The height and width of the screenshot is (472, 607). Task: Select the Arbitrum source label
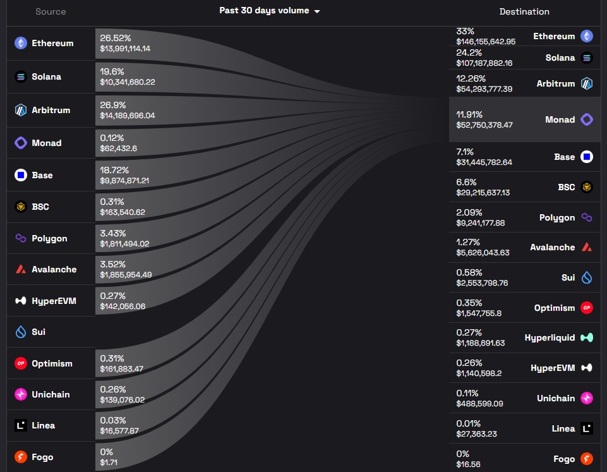click(51, 110)
